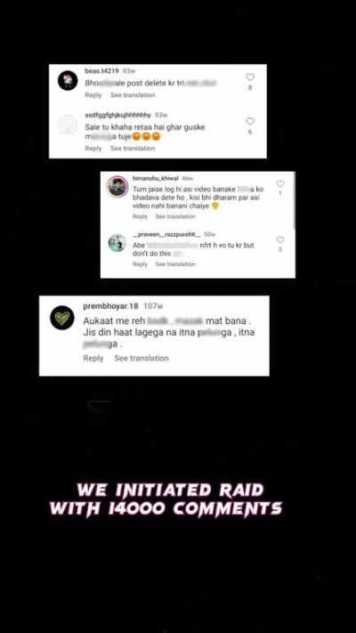Like himanshu_khiwal's comment with the heart
This screenshot has height=633, width=356.
coord(280,183)
